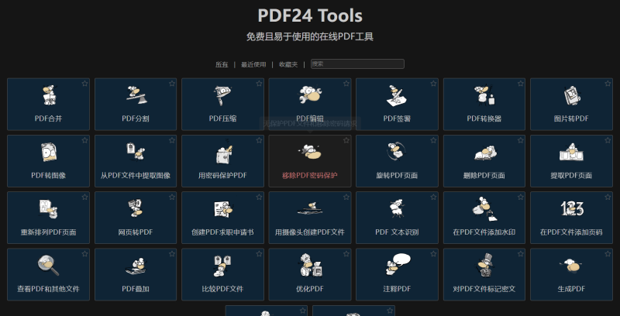The image size is (620, 316).
Task: Open the PDF转换器 converter icon
Action: click(484, 95)
